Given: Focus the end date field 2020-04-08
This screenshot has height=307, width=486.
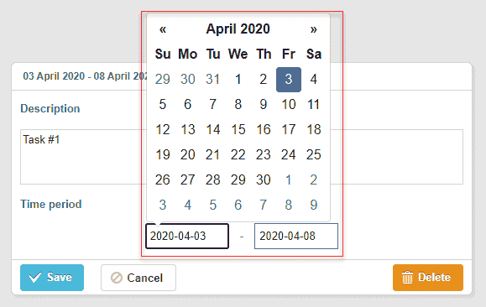Looking at the screenshot, I should coord(296,236).
